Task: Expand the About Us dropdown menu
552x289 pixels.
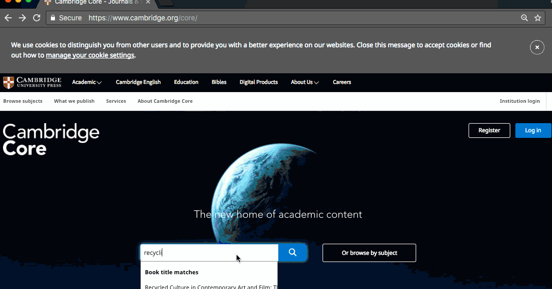Action: 305,82
